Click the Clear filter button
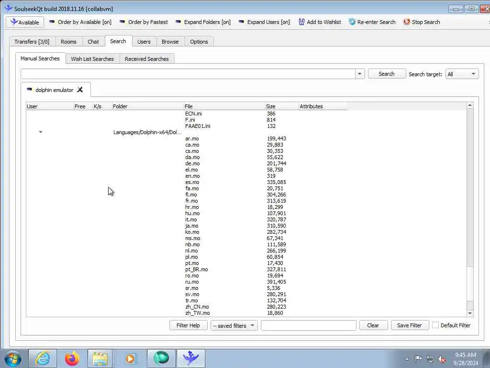 pyautogui.click(x=373, y=325)
